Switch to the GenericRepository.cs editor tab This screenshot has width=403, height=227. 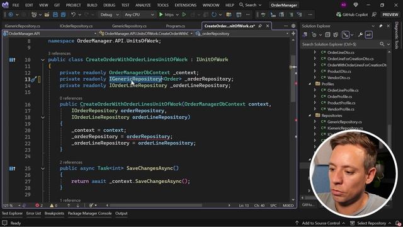click(x=129, y=26)
